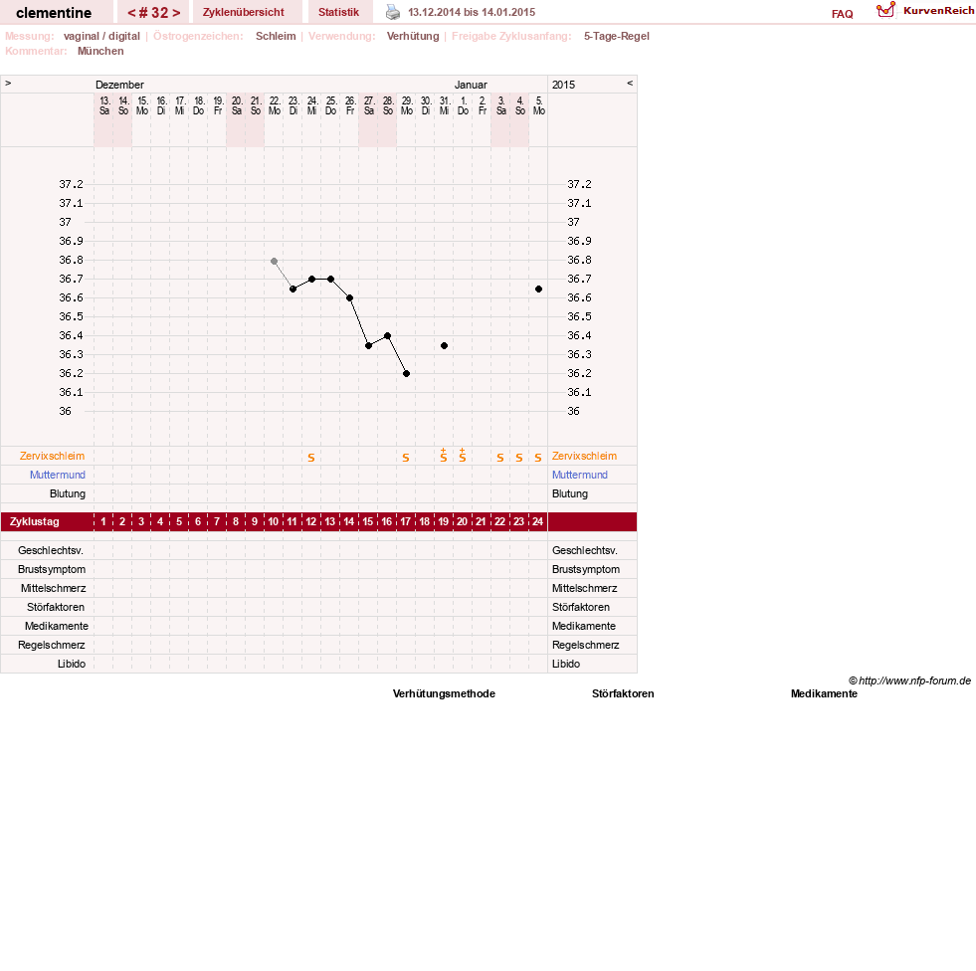Click the 24. Mi date column header
Image resolution: width=976 pixels, height=971 pixels.
click(x=312, y=105)
